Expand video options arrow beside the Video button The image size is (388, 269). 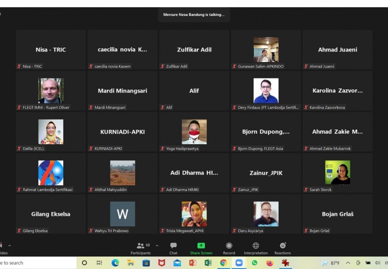[x=9, y=245]
